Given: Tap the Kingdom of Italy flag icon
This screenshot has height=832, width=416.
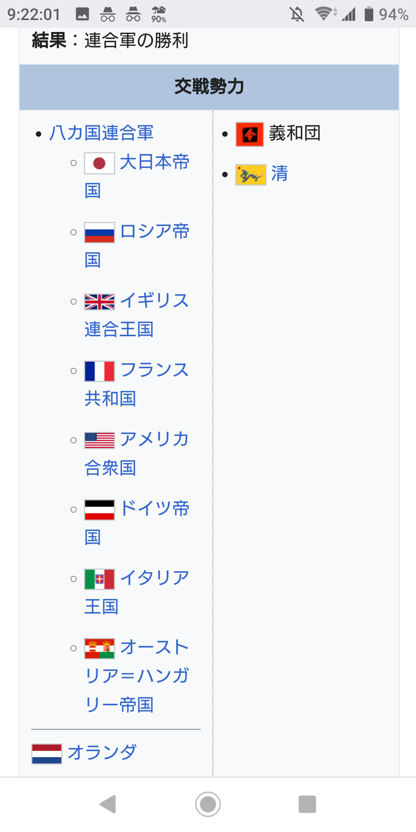Looking at the screenshot, I should (x=99, y=579).
